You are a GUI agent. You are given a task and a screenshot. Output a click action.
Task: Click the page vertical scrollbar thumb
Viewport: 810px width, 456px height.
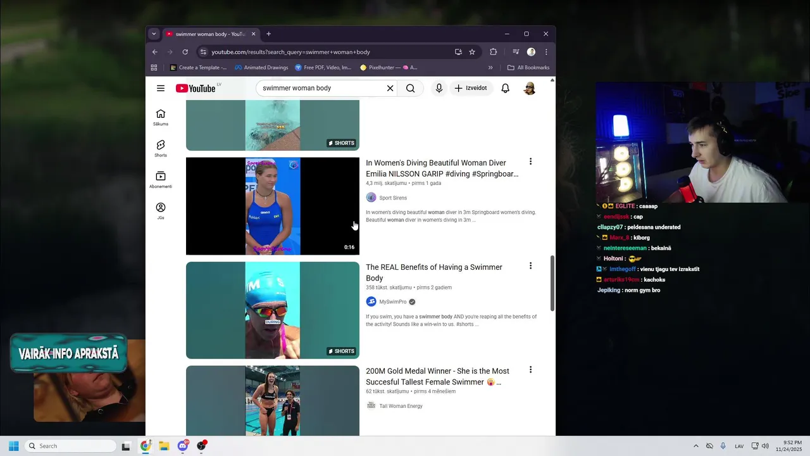[x=552, y=283]
